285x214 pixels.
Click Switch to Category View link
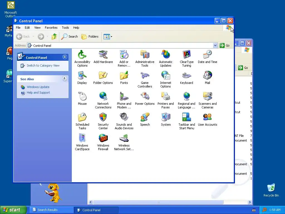click(x=43, y=65)
